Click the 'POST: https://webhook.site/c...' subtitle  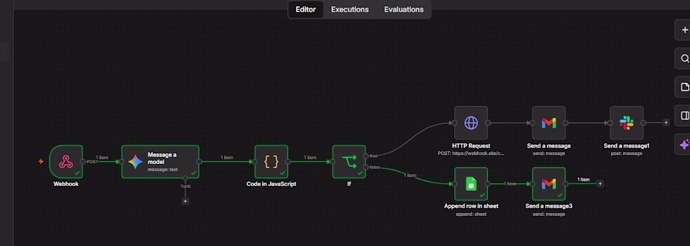tap(471, 153)
